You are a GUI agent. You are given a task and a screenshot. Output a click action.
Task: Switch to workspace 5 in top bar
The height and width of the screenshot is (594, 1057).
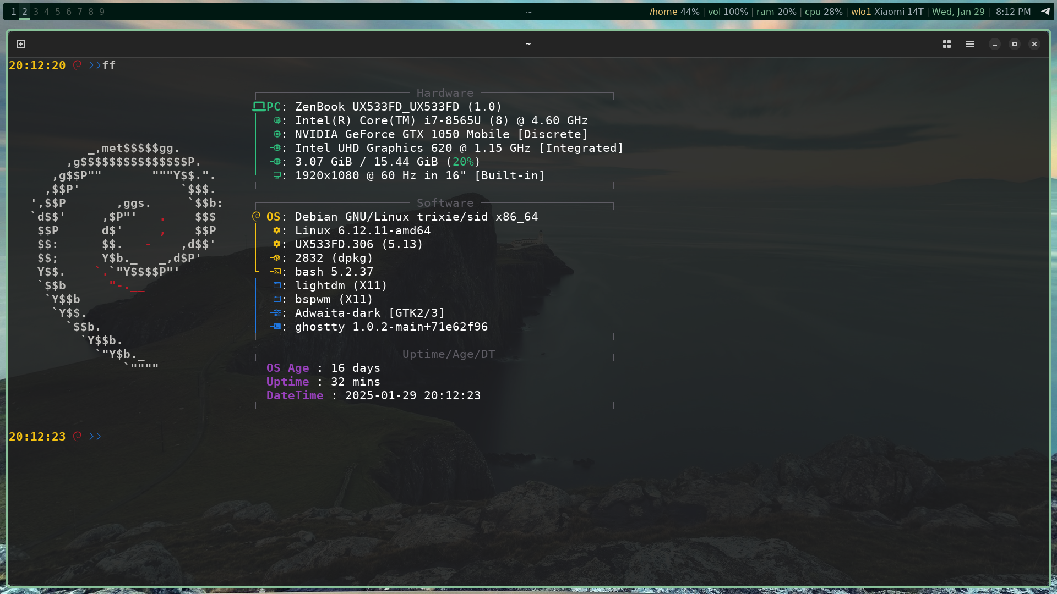[x=58, y=12]
